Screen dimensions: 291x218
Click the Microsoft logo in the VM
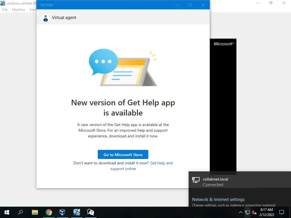pyautogui.click(x=224, y=44)
